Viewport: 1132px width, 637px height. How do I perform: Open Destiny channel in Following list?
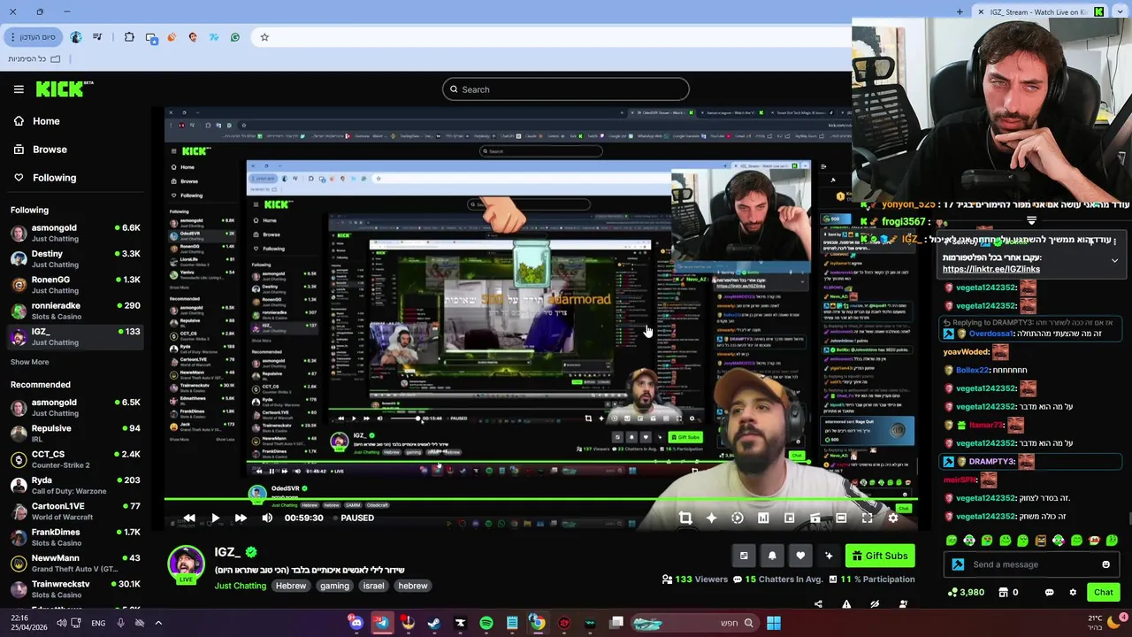point(75,259)
